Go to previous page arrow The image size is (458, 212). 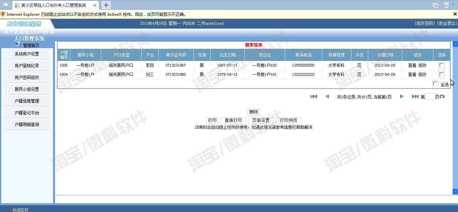click(x=327, y=97)
